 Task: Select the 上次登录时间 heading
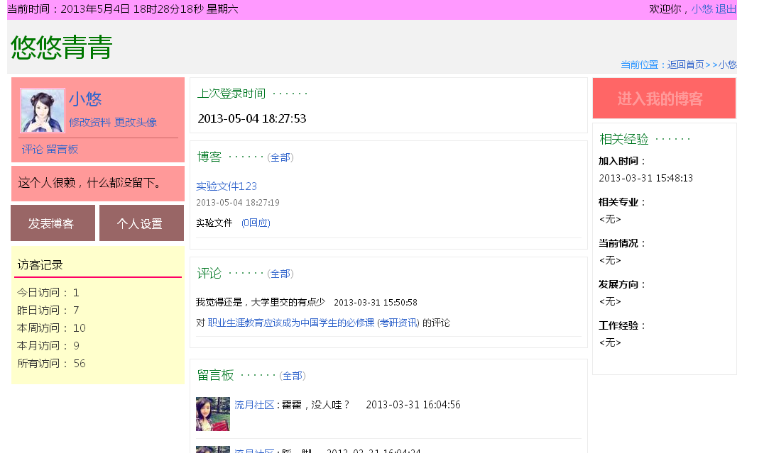click(231, 94)
